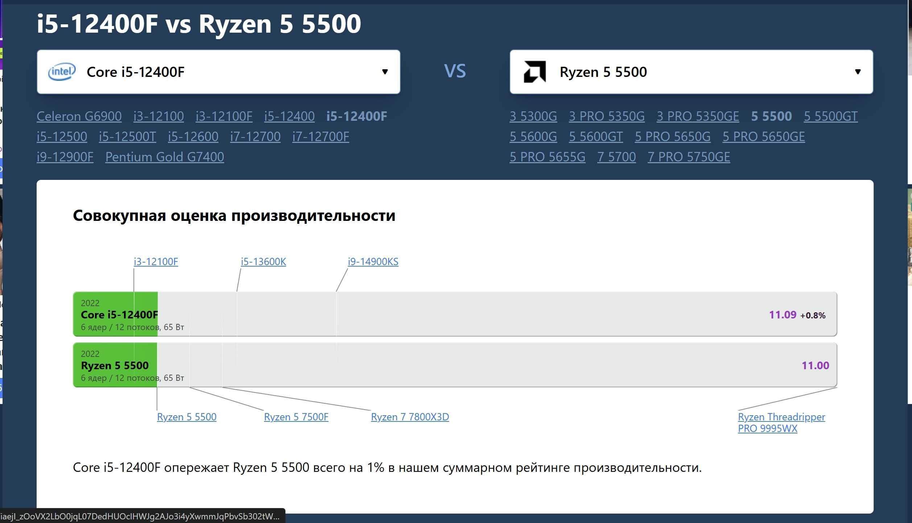
Task: Open the Celeron G6900 link
Action: tap(79, 116)
